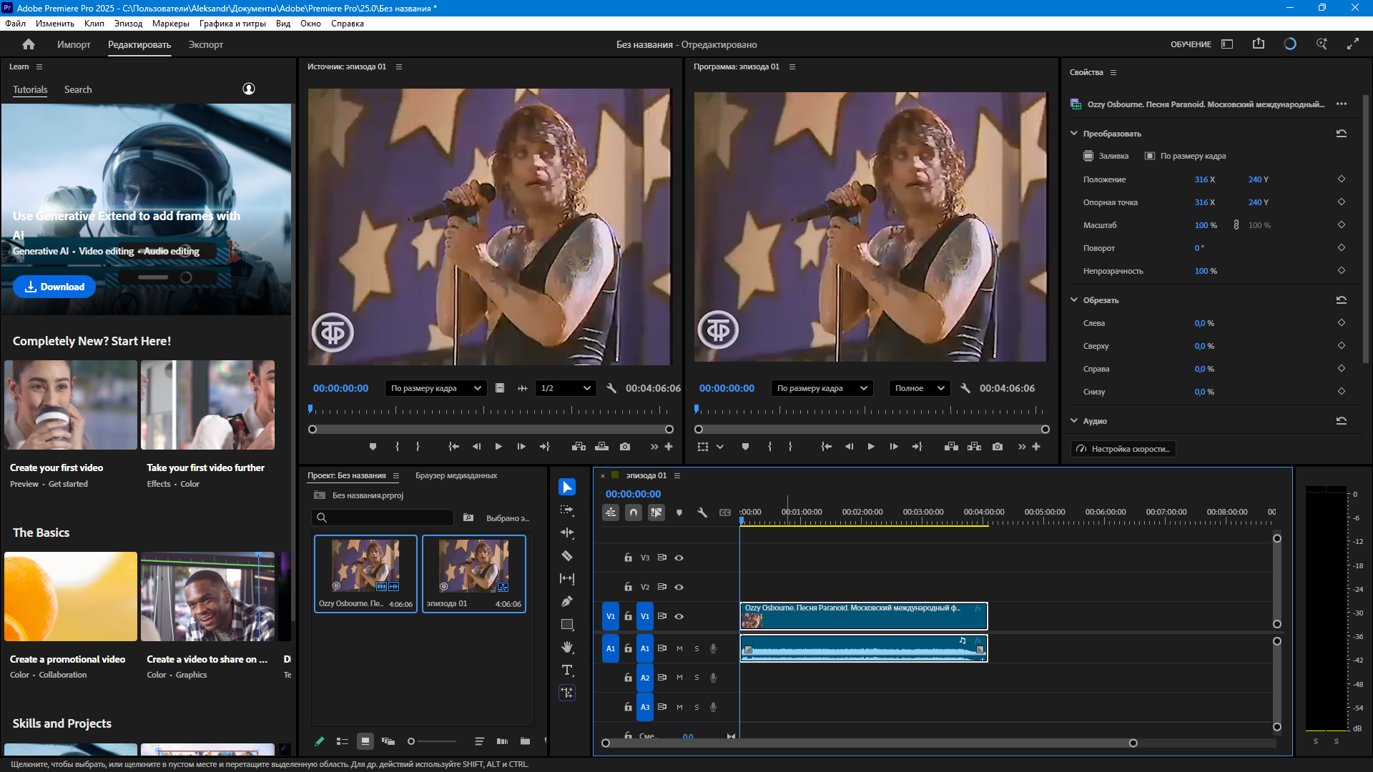Click timeline horizontal zoom scrollbar
The image size is (1373, 772).
870,743
